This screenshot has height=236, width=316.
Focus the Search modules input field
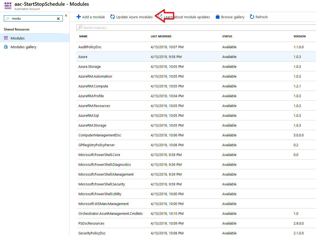(x=196, y=28)
